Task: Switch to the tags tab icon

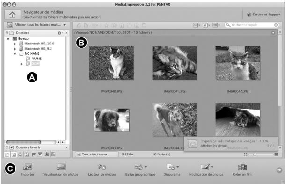Action: tap(27, 155)
